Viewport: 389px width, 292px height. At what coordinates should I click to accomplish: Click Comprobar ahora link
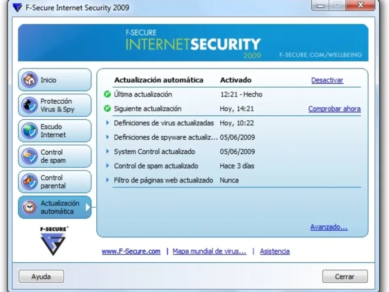335,109
